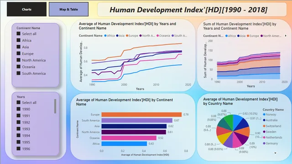Tick the 1996 year checkbox
292x164 pixels.
(18, 149)
